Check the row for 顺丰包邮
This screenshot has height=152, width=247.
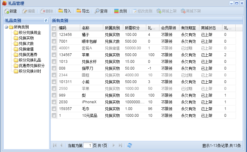(54, 41)
